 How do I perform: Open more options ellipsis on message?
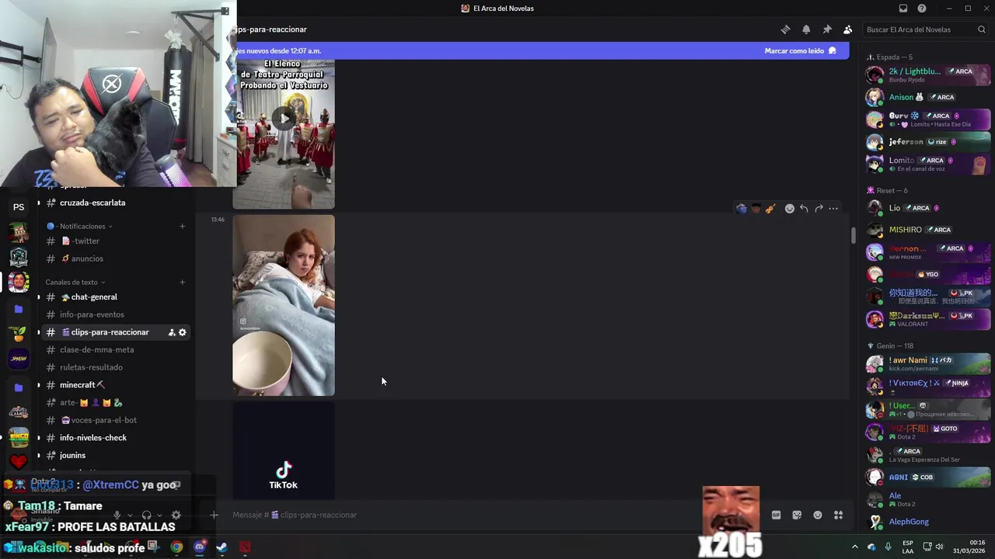(x=833, y=208)
